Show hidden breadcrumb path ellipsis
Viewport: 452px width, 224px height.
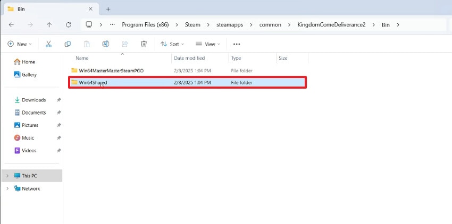tap(112, 25)
